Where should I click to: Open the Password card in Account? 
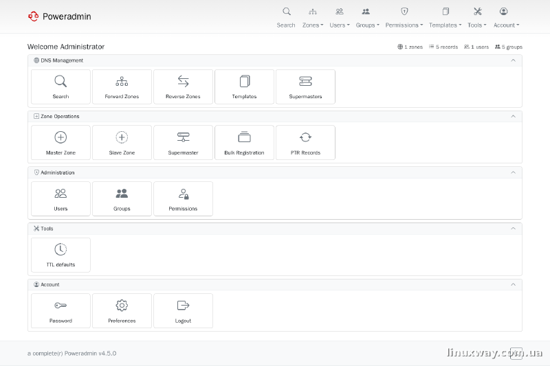[x=60, y=311]
